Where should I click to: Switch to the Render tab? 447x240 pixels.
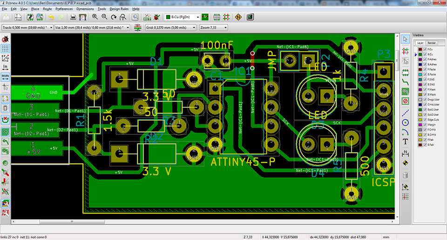pos(431,43)
